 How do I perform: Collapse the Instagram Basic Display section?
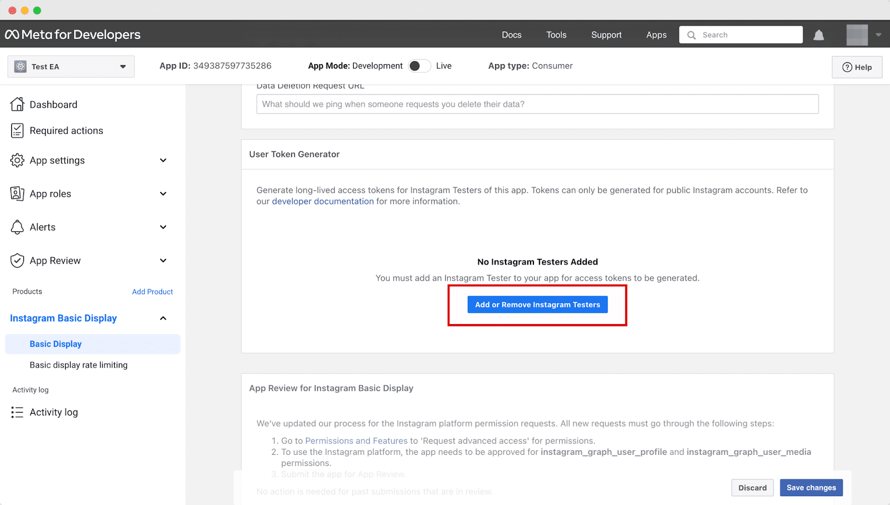point(163,318)
